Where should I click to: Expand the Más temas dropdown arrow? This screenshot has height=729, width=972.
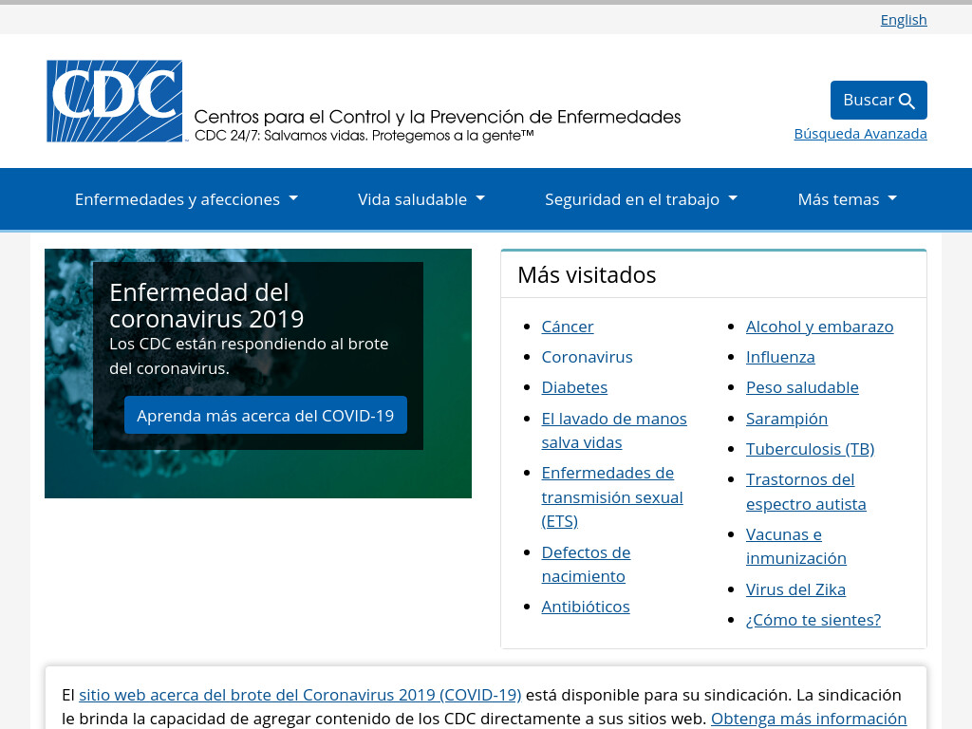click(x=892, y=198)
